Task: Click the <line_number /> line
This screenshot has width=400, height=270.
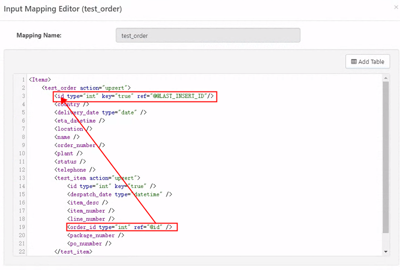Action: (91, 218)
